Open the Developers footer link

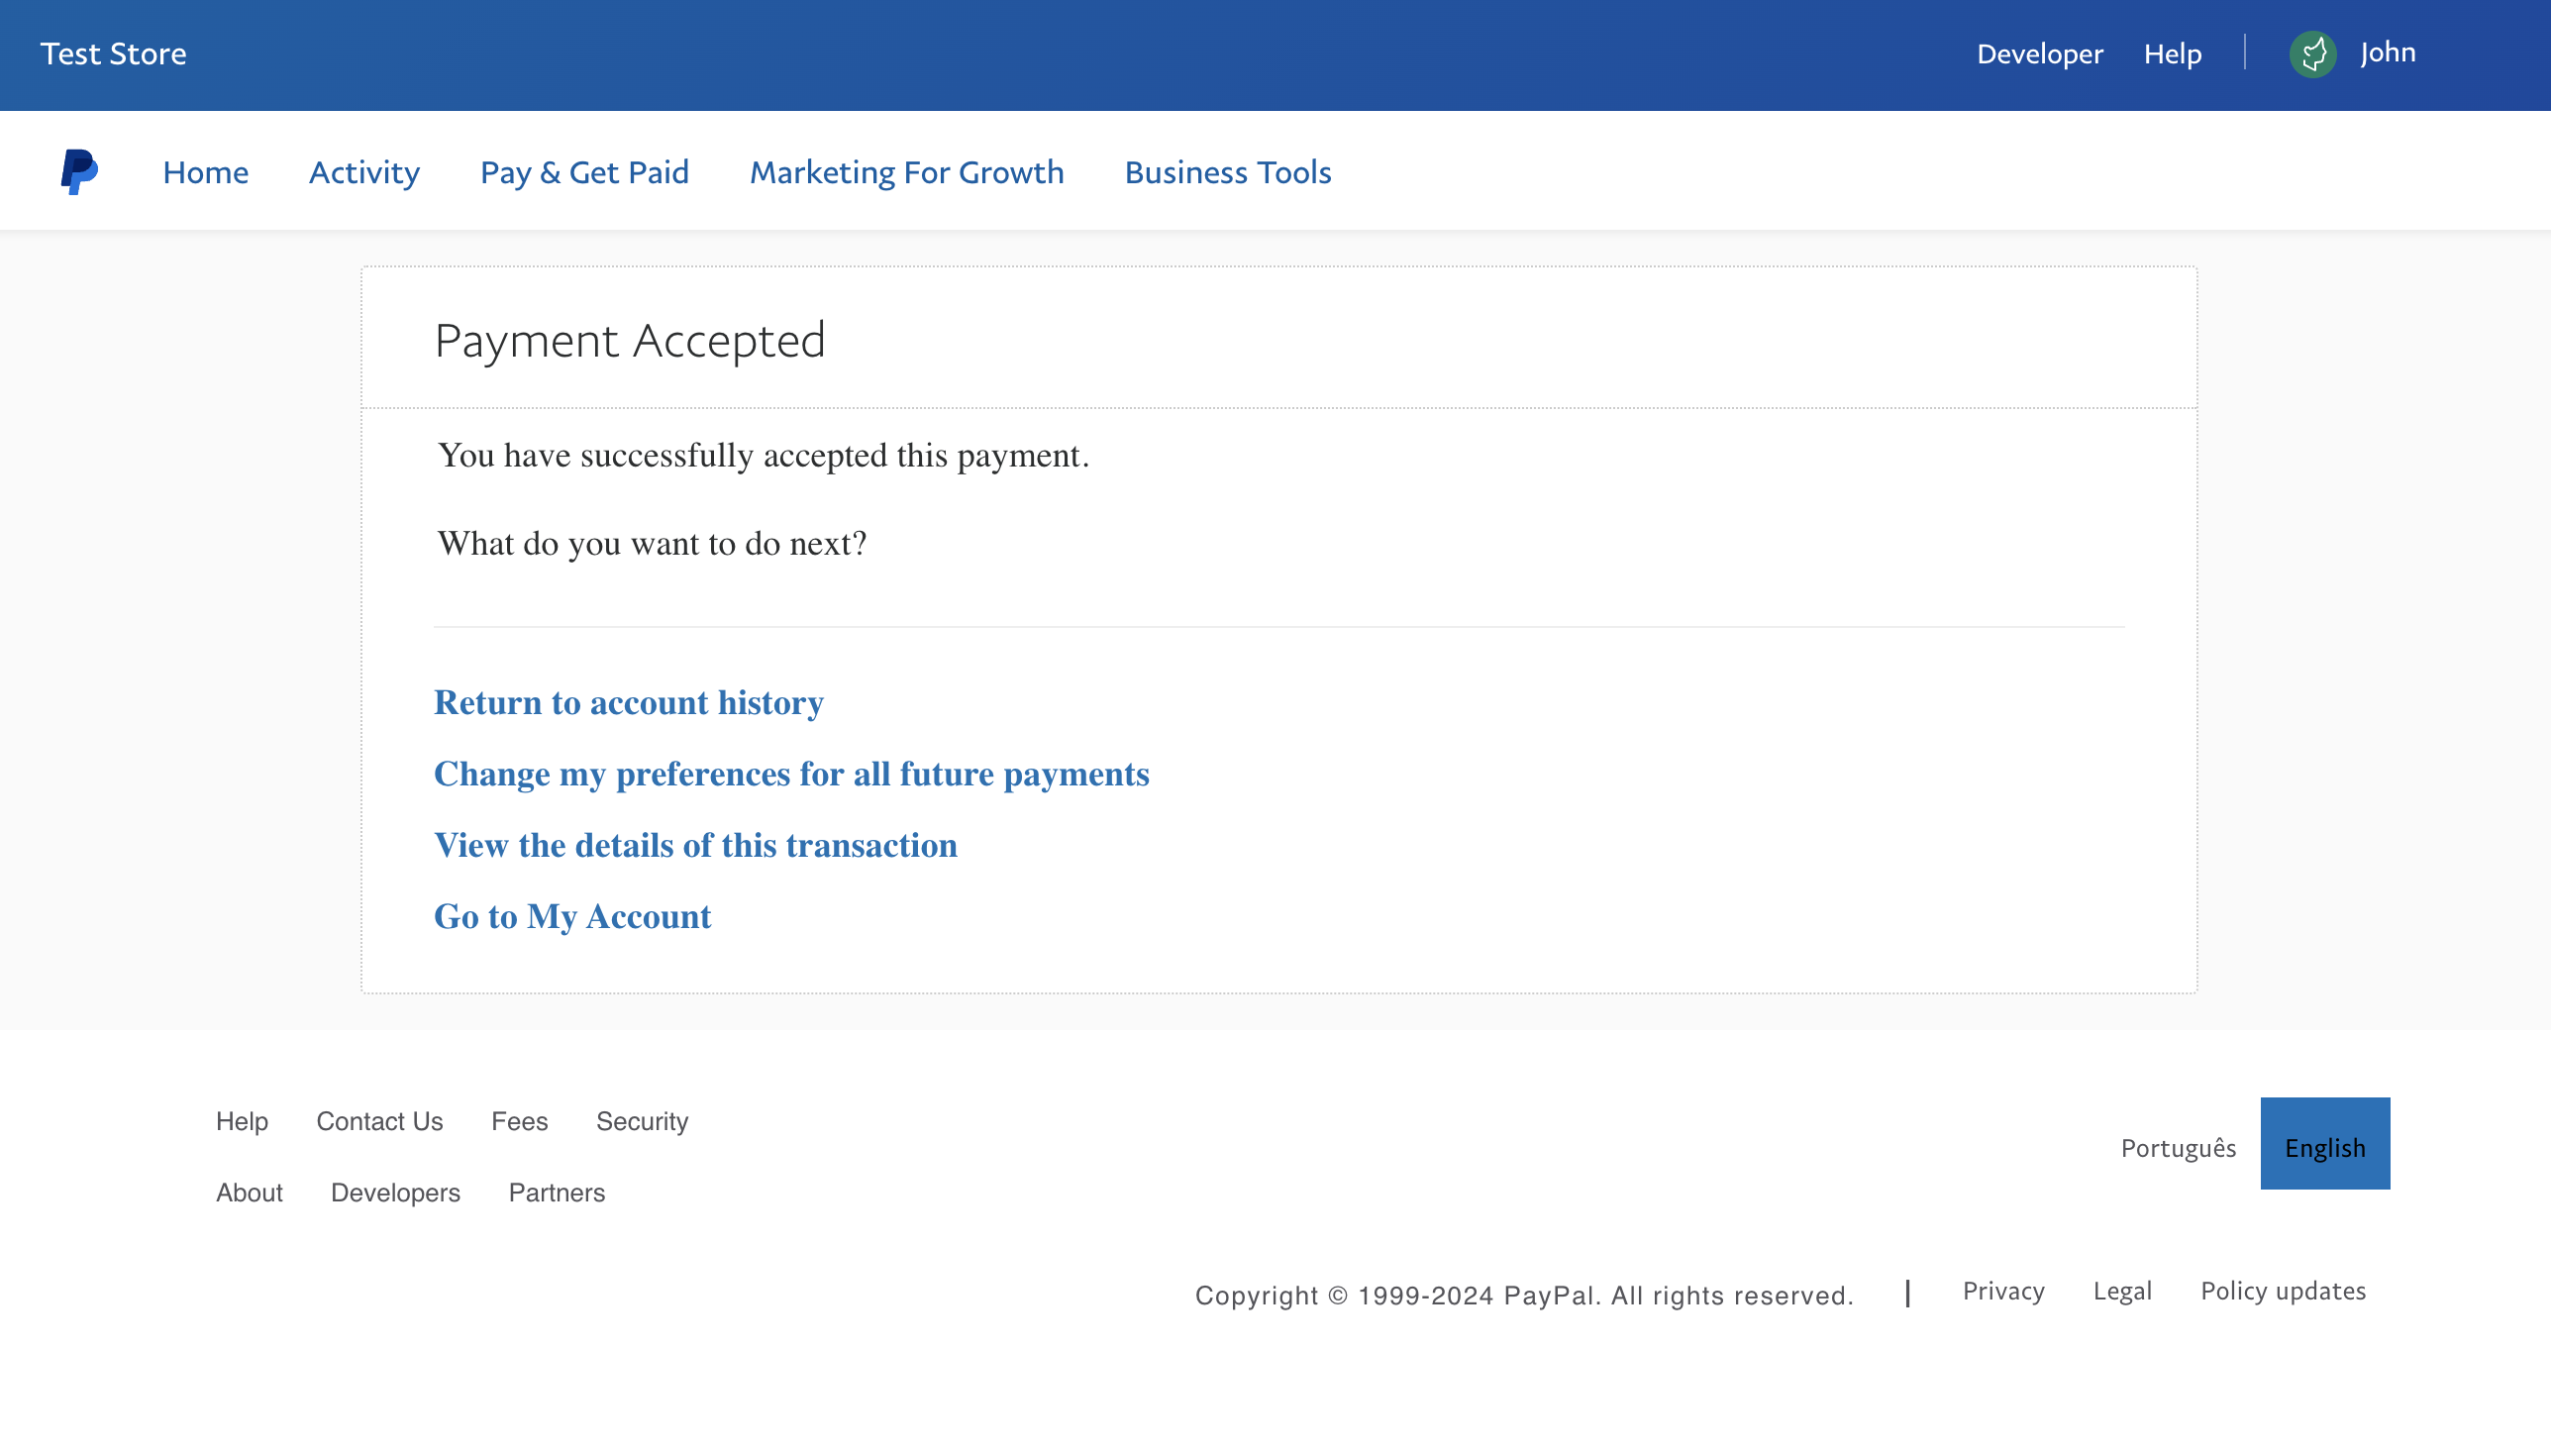[395, 1193]
